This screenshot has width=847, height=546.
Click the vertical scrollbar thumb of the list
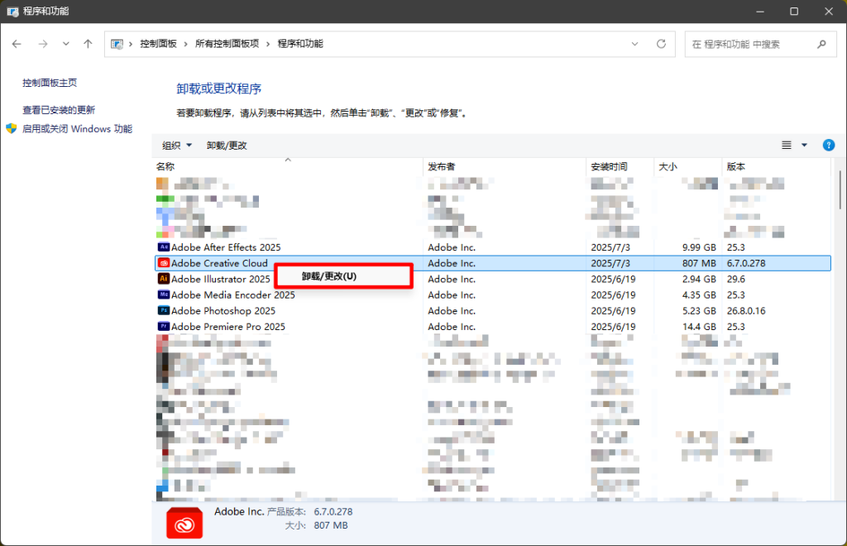[840, 190]
